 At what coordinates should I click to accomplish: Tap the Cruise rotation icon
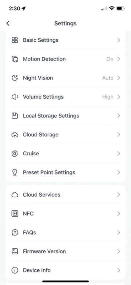(x=15, y=154)
